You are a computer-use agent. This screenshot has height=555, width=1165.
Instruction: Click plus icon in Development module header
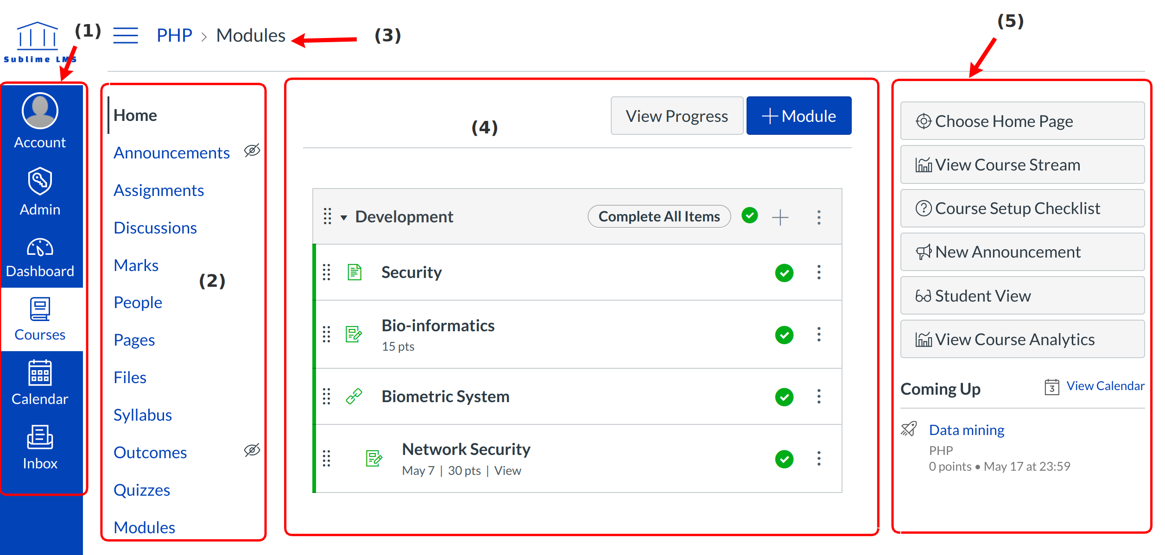coord(780,217)
